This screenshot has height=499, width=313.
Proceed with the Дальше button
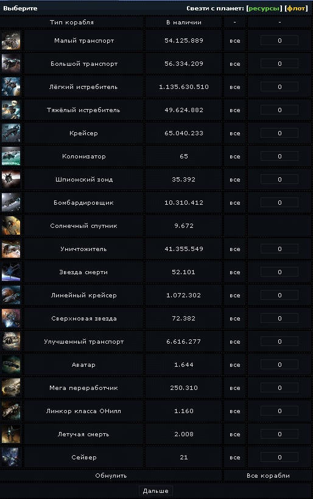coord(155,490)
